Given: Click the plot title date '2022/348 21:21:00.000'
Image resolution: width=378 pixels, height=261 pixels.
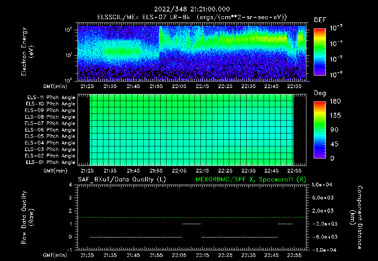Looking at the screenshot, I should [192, 9].
